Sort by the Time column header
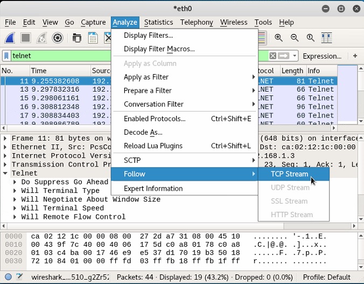The width and height of the screenshot is (364, 284). point(60,71)
